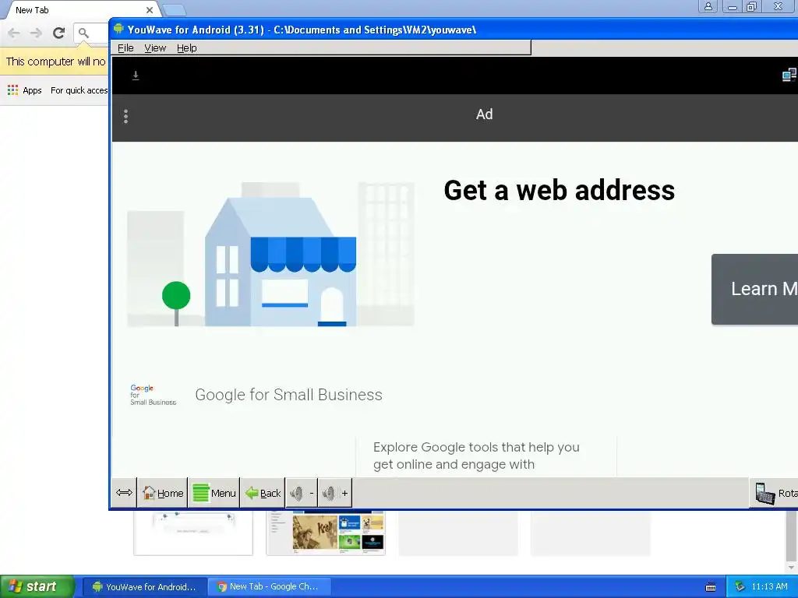Click the Learn More ad button

click(754, 289)
